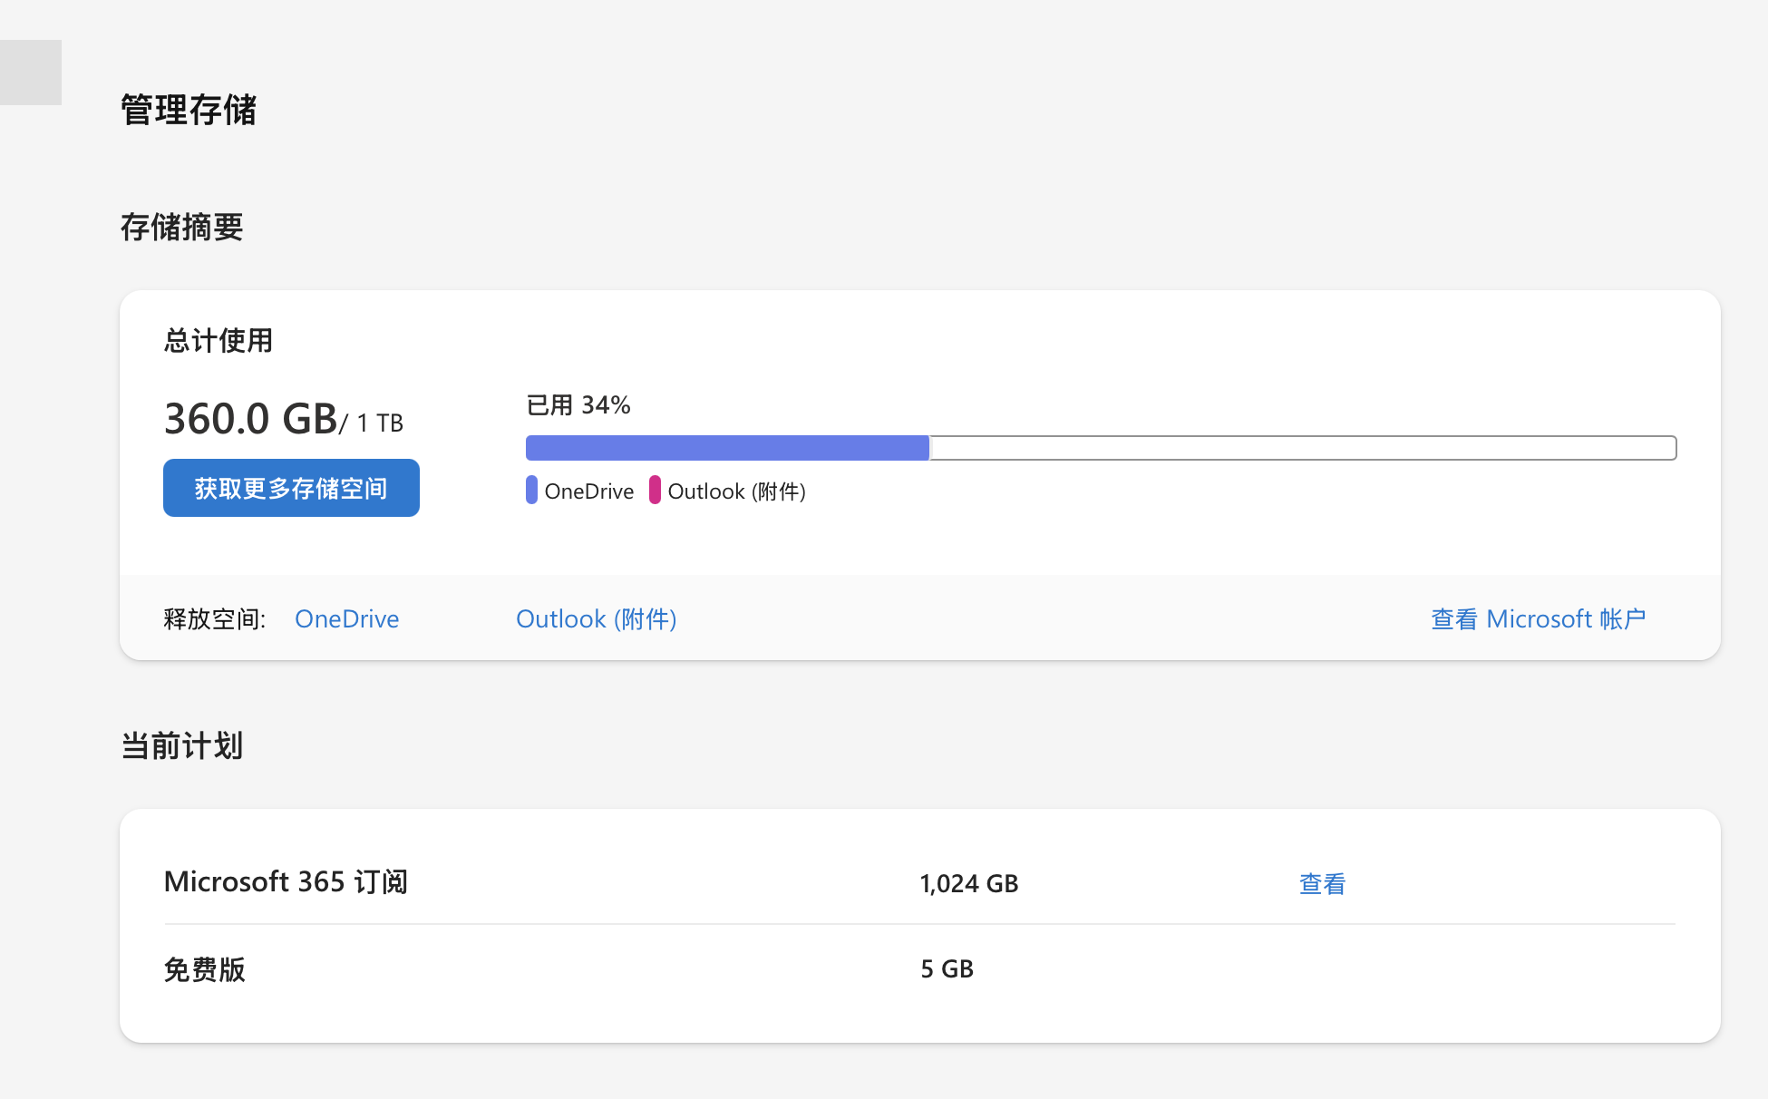Image resolution: width=1768 pixels, height=1099 pixels.
Task: Click the 当前计划 section heading
Action: pyautogui.click(x=181, y=745)
